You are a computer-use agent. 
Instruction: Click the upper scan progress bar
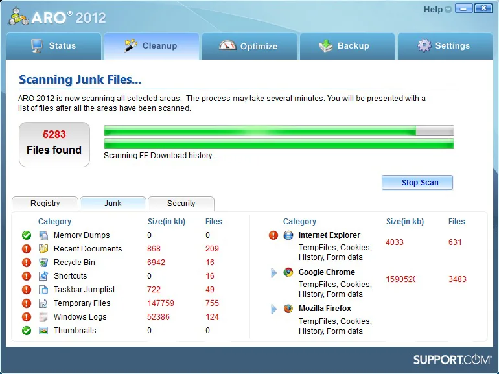(x=279, y=130)
